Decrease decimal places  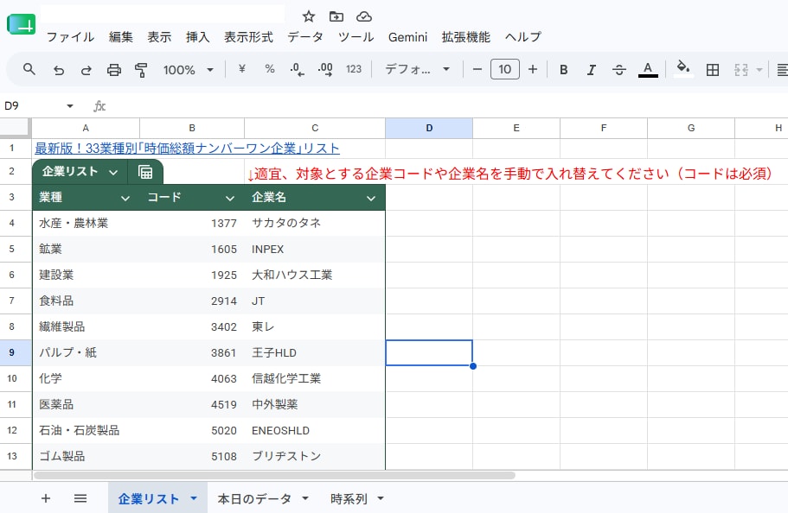click(x=297, y=69)
